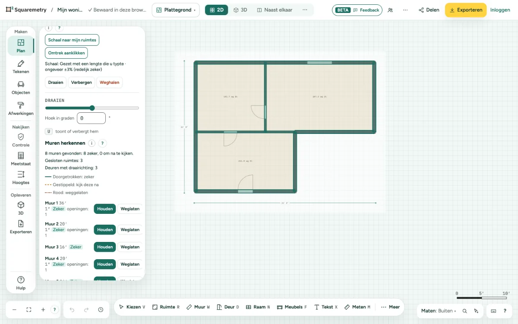Switch to the Naast elkaar view tab
518x324 pixels.
pyautogui.click(x=274, y=10)
